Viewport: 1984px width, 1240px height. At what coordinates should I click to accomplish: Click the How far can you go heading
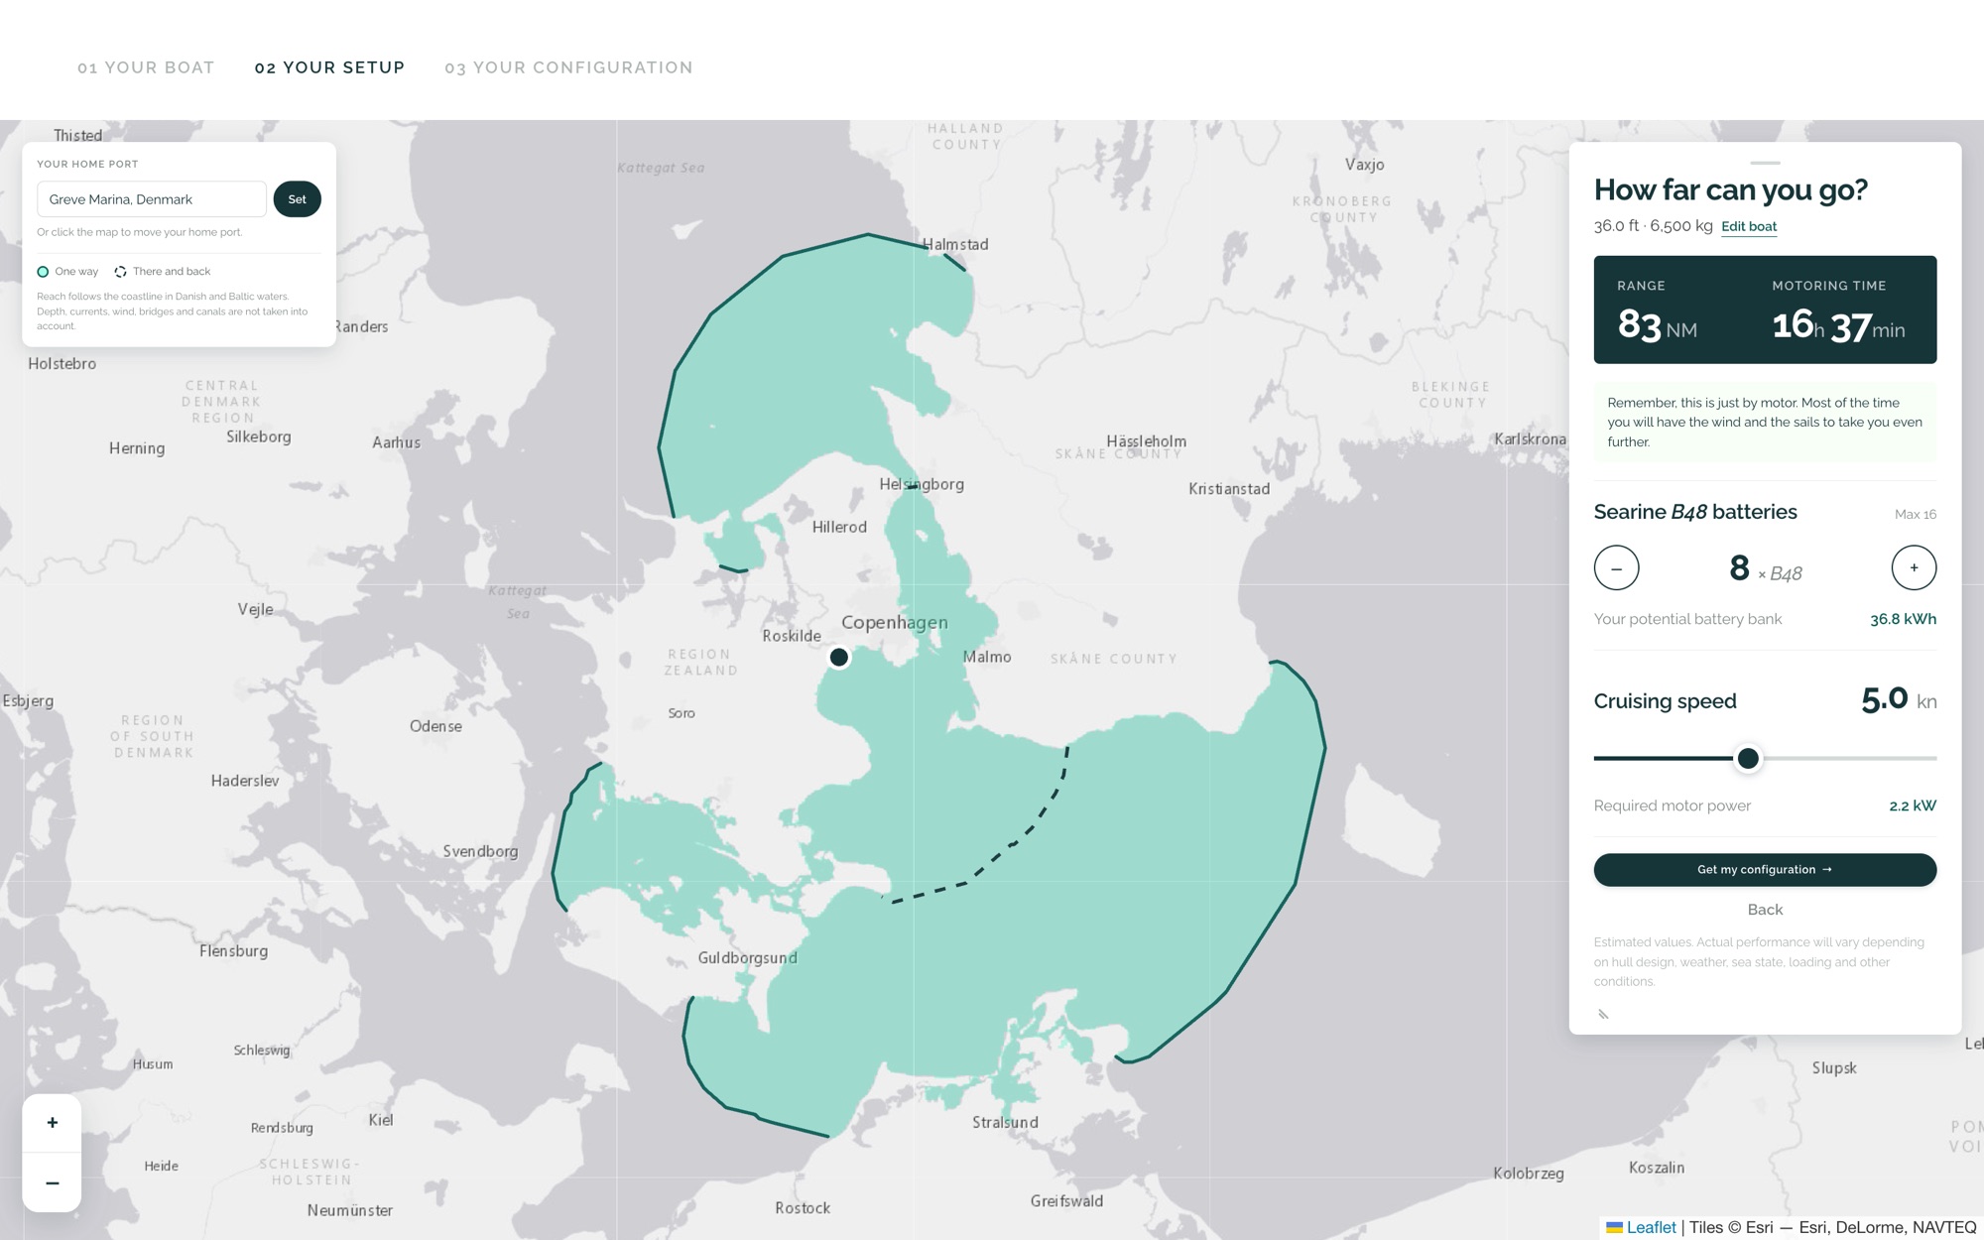pos(1730,189)
